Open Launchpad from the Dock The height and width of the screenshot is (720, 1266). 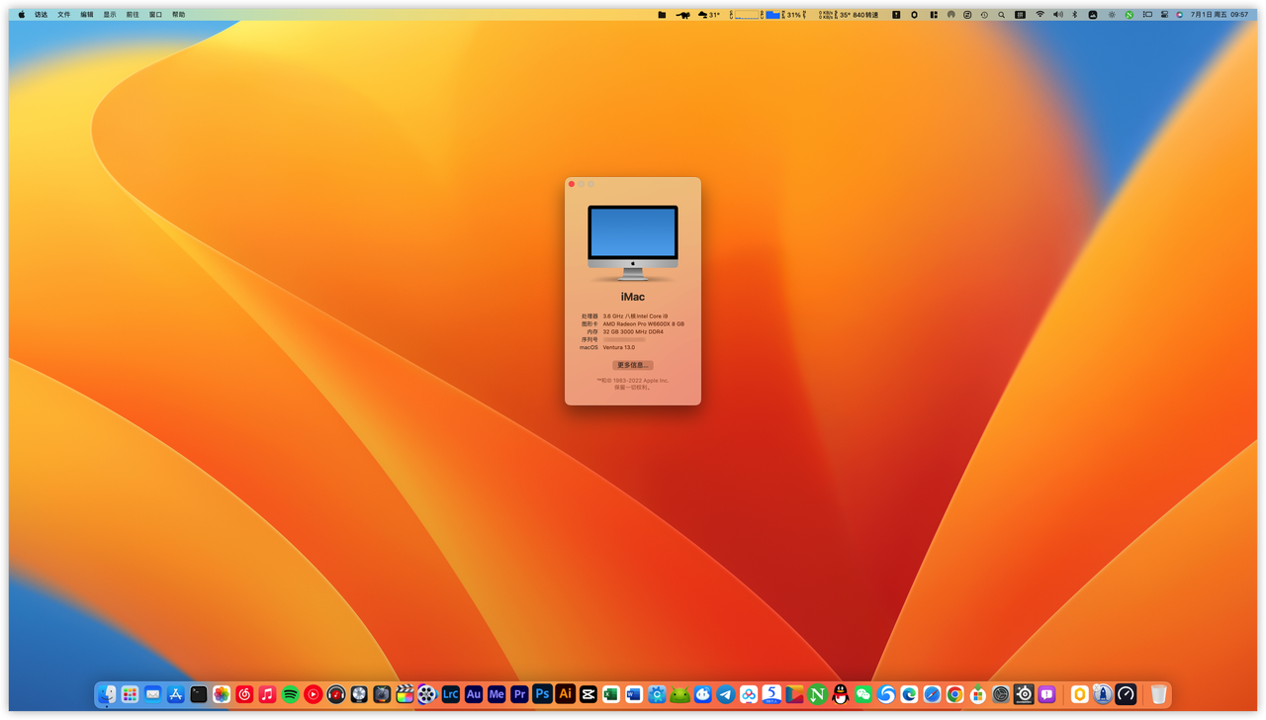coord(130,694)
